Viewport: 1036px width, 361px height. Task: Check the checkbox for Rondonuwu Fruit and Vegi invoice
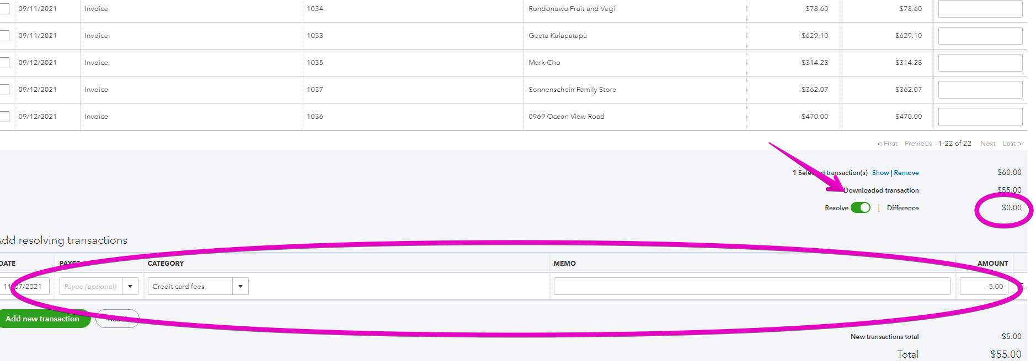pyautogui.click(x=4, y=8)
